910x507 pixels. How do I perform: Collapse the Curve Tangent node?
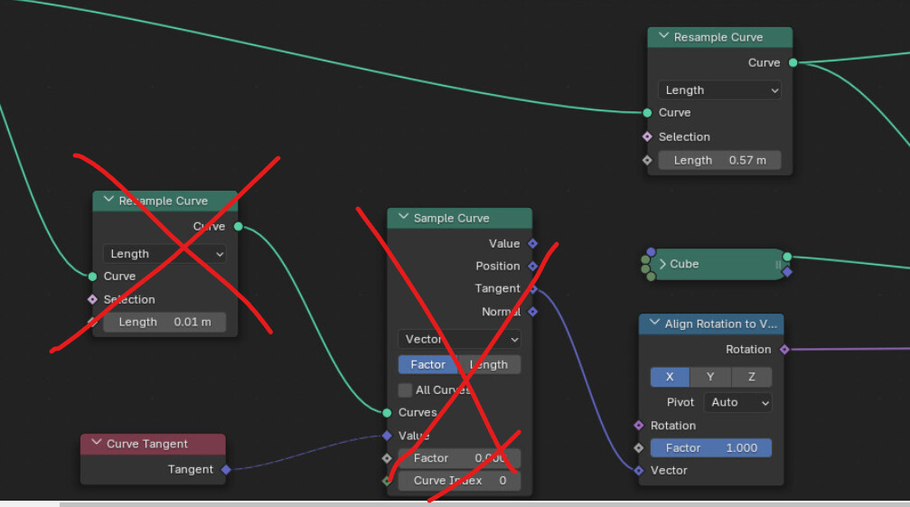[97, 443]
